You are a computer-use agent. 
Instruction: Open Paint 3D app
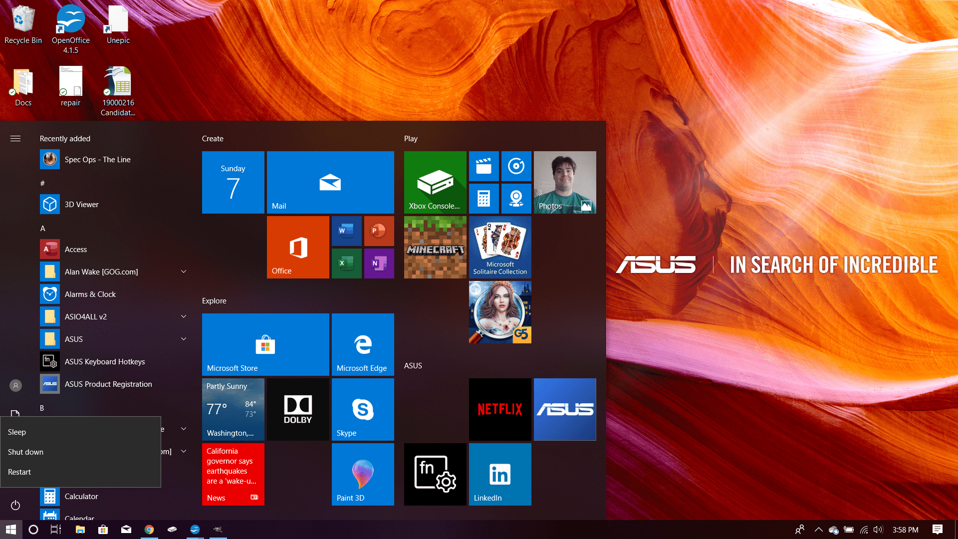[x=363, y=474]
